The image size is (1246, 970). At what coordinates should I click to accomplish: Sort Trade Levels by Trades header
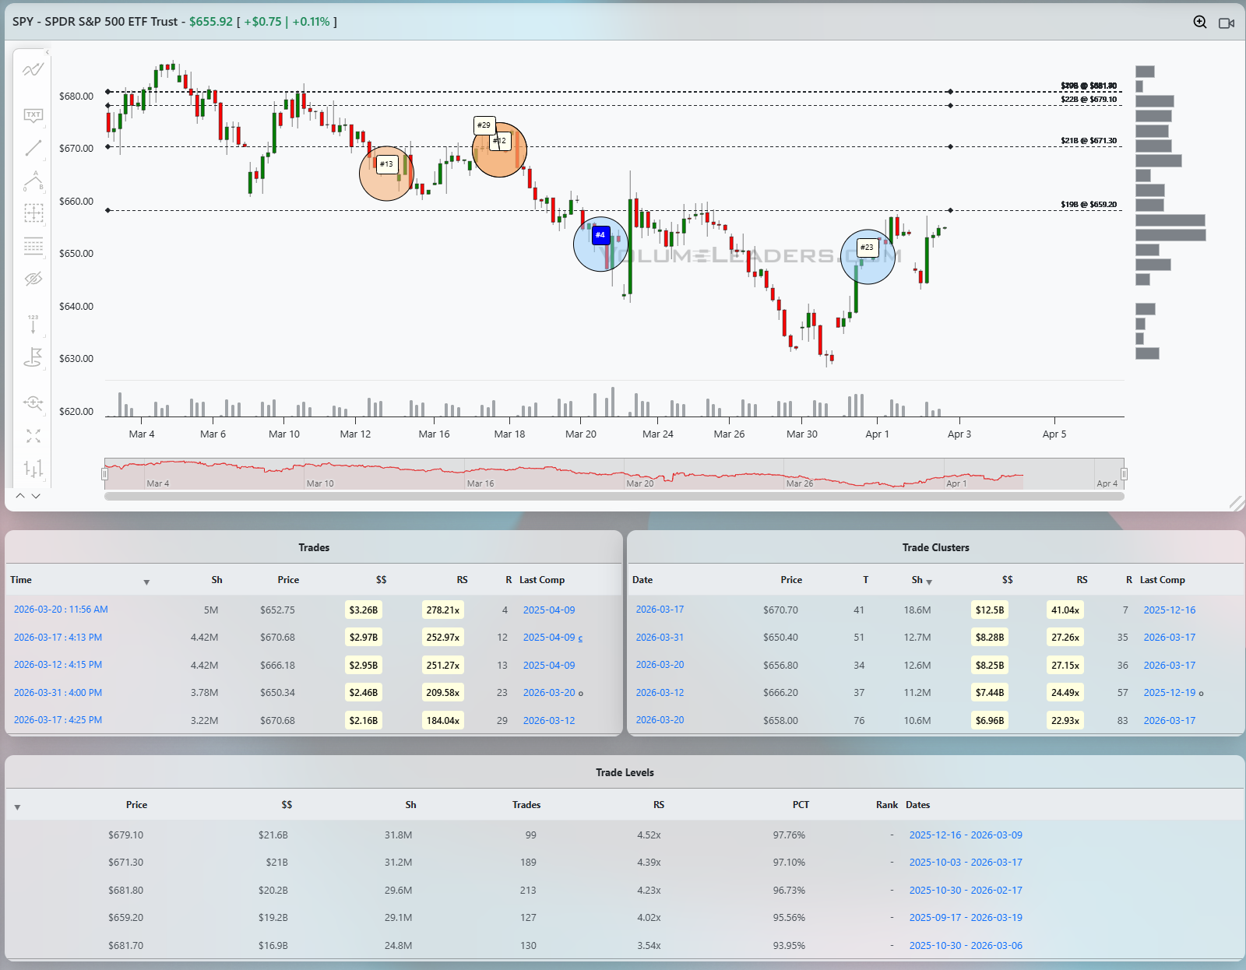click(x=526, y=805)
